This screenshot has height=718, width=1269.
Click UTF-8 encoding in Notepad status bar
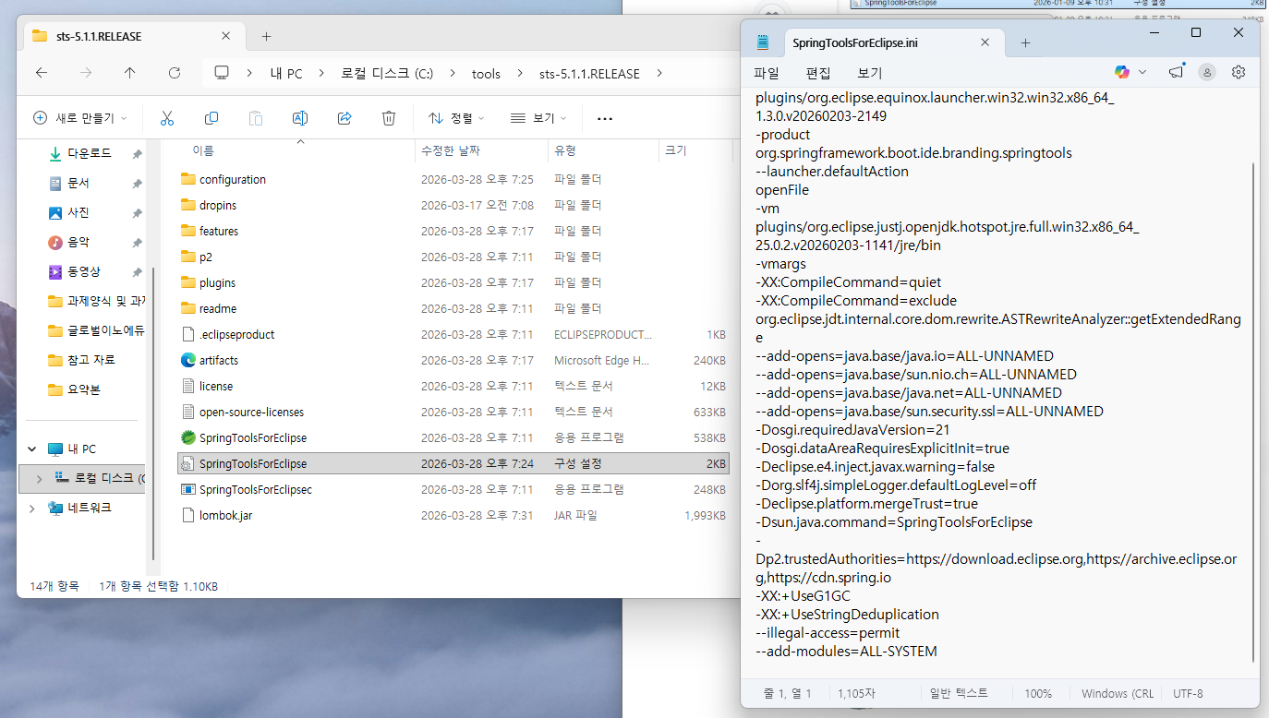click(x=1188, y=693)
